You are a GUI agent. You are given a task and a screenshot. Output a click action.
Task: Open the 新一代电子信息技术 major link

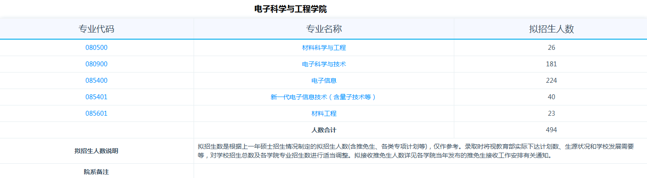coord(324,97)
